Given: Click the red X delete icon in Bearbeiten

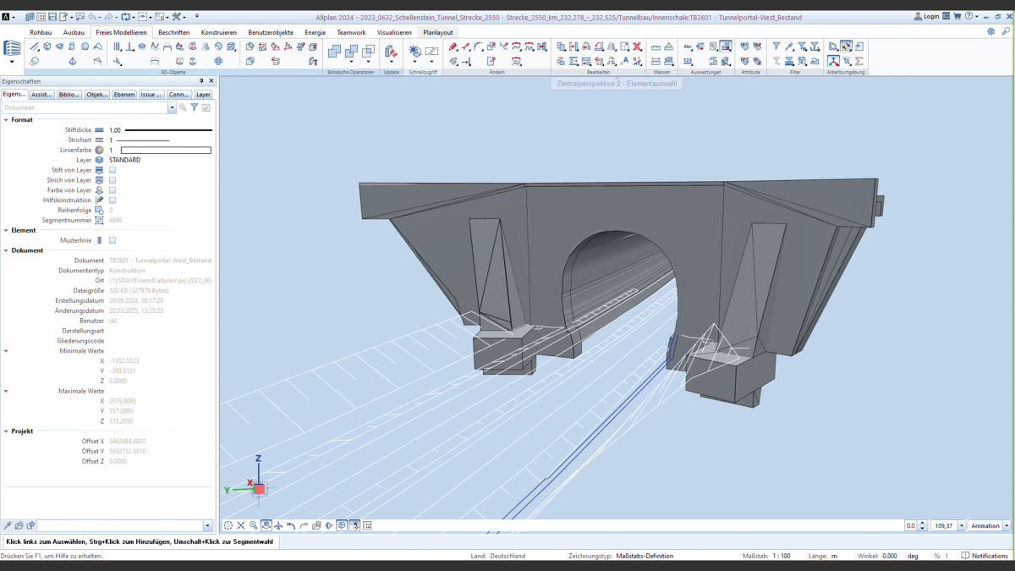Looking at the screenshot, I should pyautogui.click(x=637, y=47).
